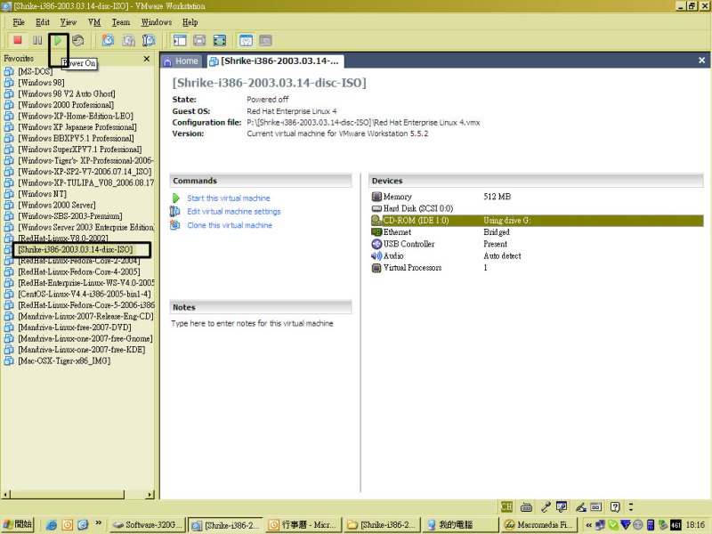Open the VM menu
Image resolution: width=712 pixels, height=534 pixels.
[x=94, y=22]
